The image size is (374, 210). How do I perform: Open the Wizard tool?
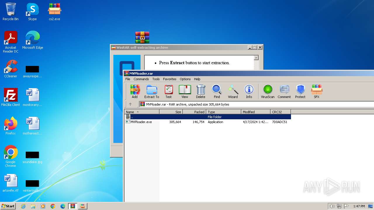[x=233, y=92]
